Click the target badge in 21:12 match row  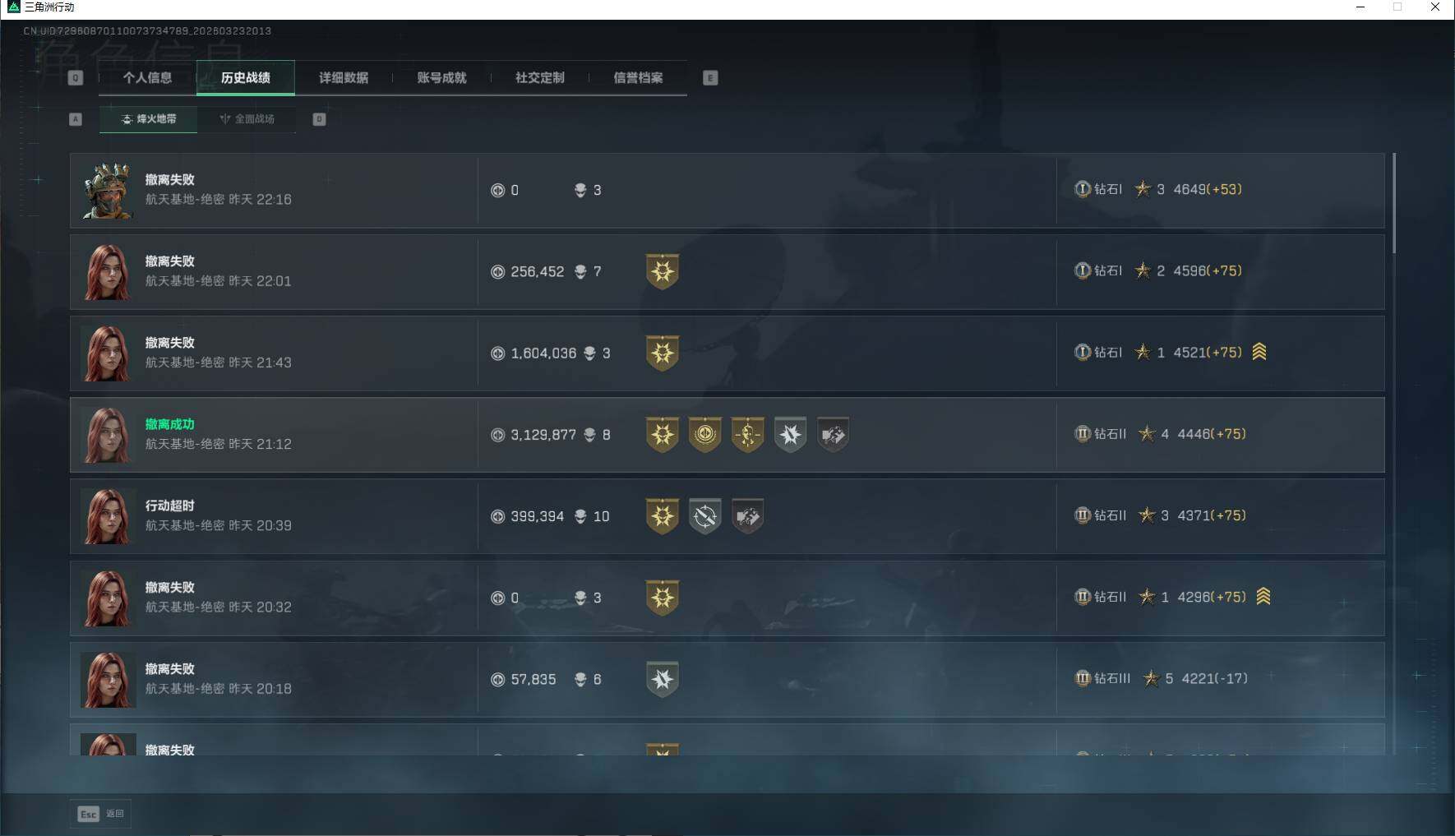click(x=705, y=435)
